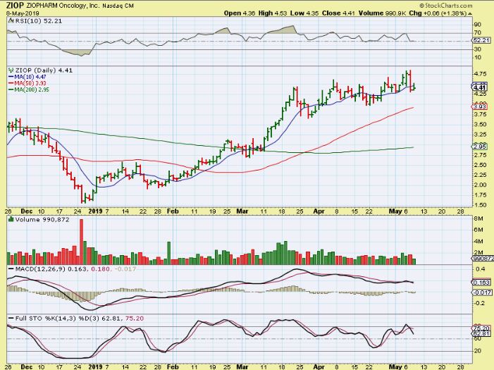Viewport: 494px width, 370px height.
Task: Click the up-triangle icon after Chg percentage
Action: (x=470, y=13)
